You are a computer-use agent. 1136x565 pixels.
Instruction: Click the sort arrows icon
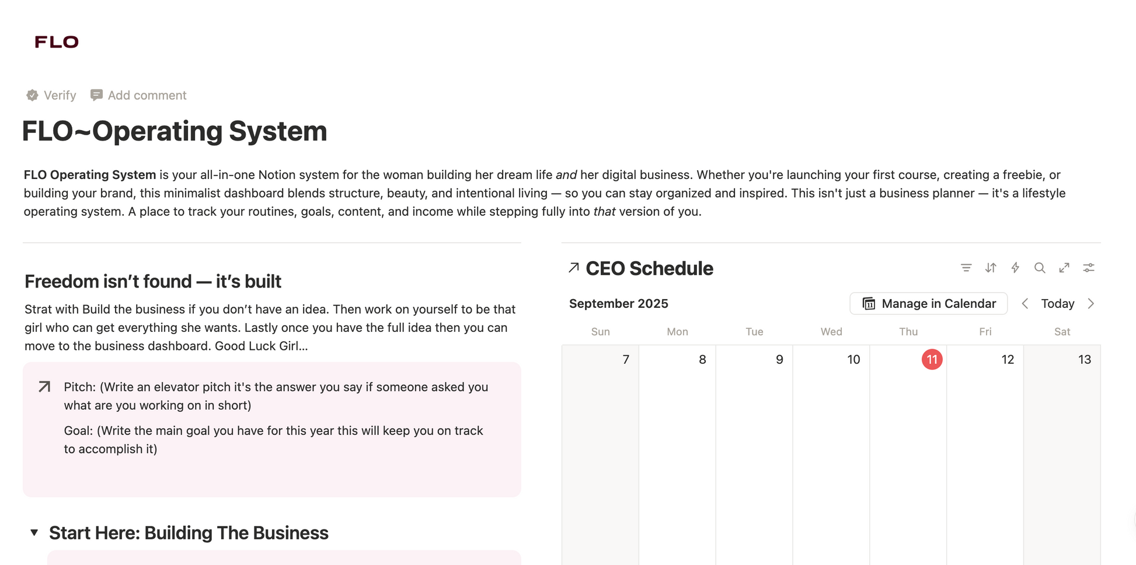coord(991,268)
